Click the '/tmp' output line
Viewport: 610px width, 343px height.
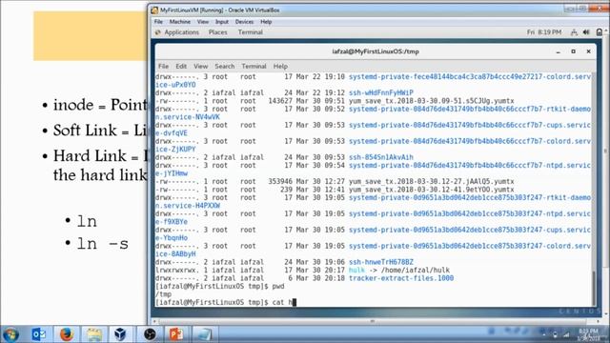(163, 294)
